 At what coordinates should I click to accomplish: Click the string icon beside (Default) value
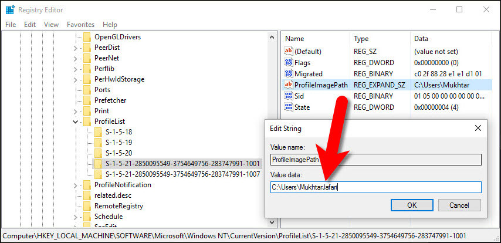[x=289, y=51]
